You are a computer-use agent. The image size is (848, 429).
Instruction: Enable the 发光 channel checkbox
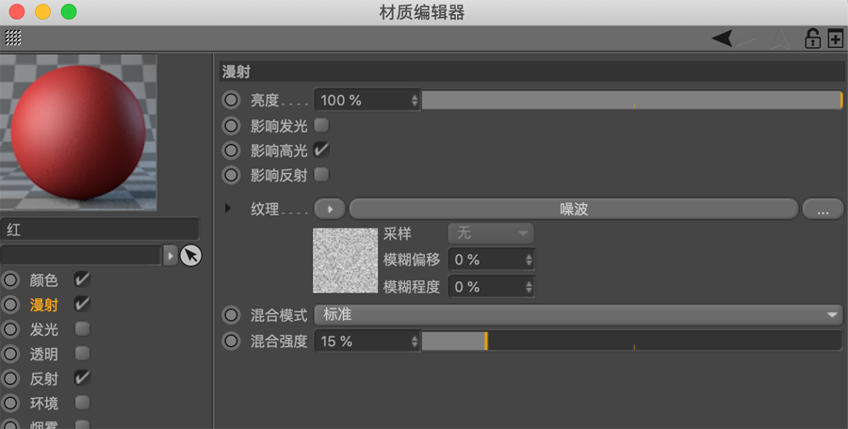(82, 328)
